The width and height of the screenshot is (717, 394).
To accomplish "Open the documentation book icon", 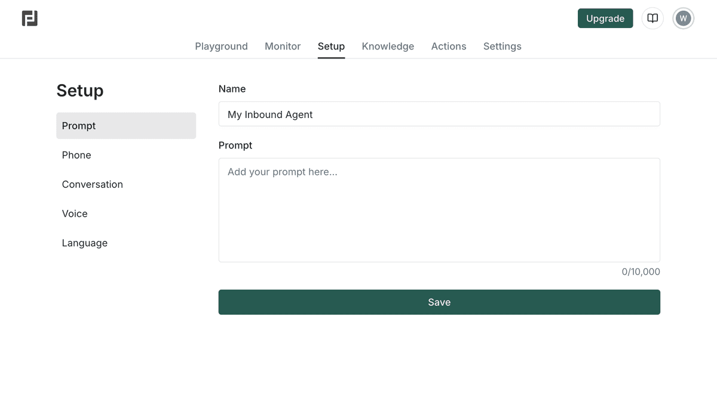I will [652, 18].
